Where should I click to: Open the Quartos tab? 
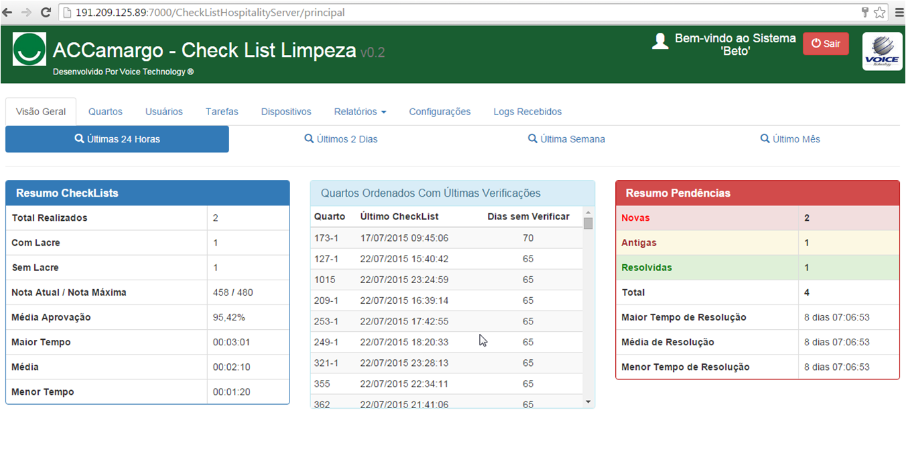point(105,112)
